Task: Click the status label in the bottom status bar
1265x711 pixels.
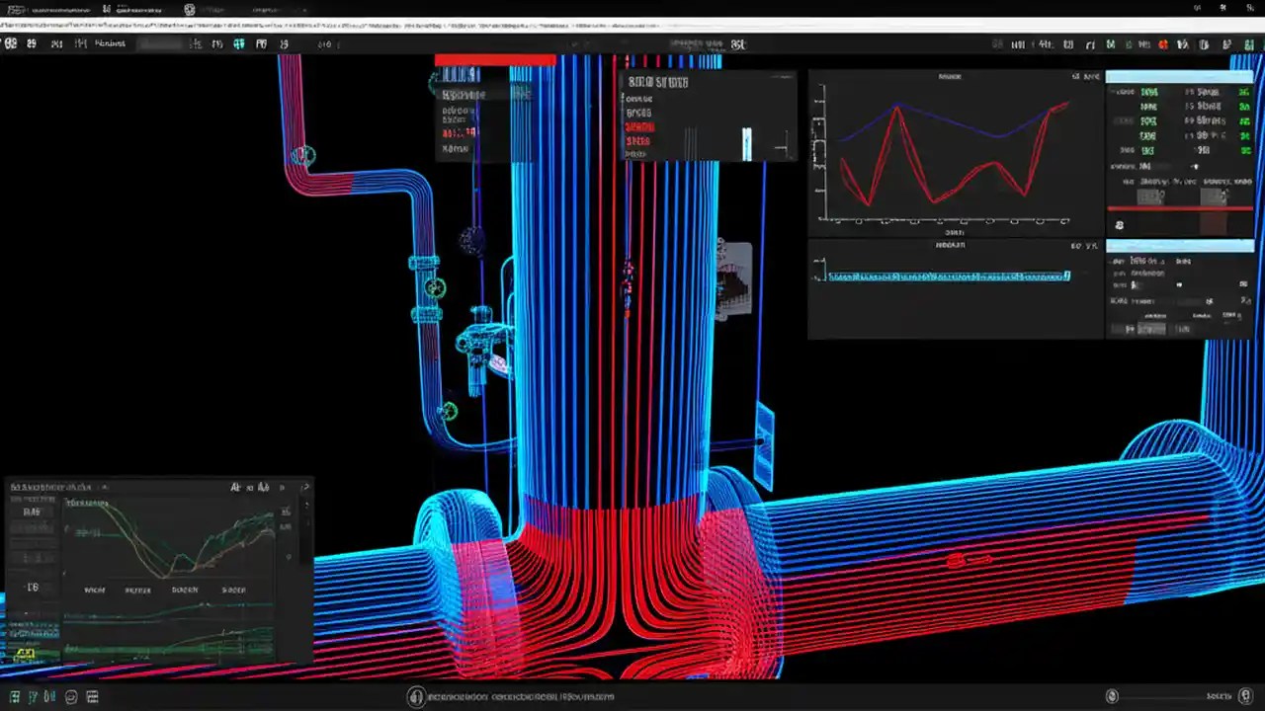Action: tap(1220, 696)
